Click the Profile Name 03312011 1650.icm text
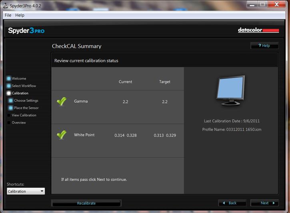Screen dimensions: 290x213 [x=232, y=129]
